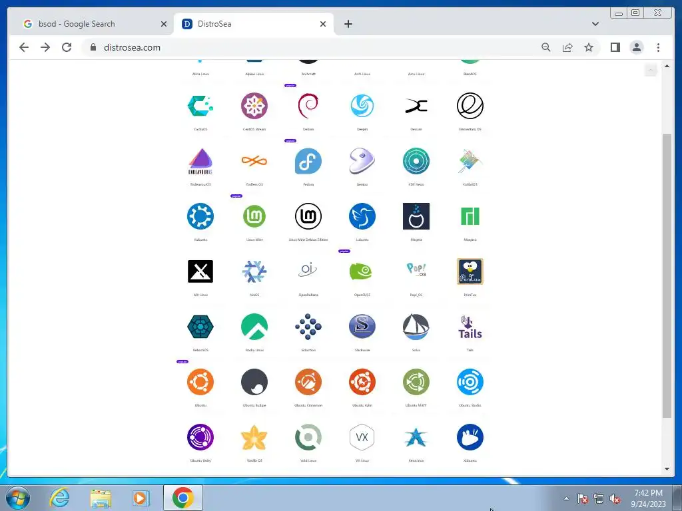Open the Ubuntu Cinnamon logo
This screenshot has height=511, width=682.
coord(308,381)
